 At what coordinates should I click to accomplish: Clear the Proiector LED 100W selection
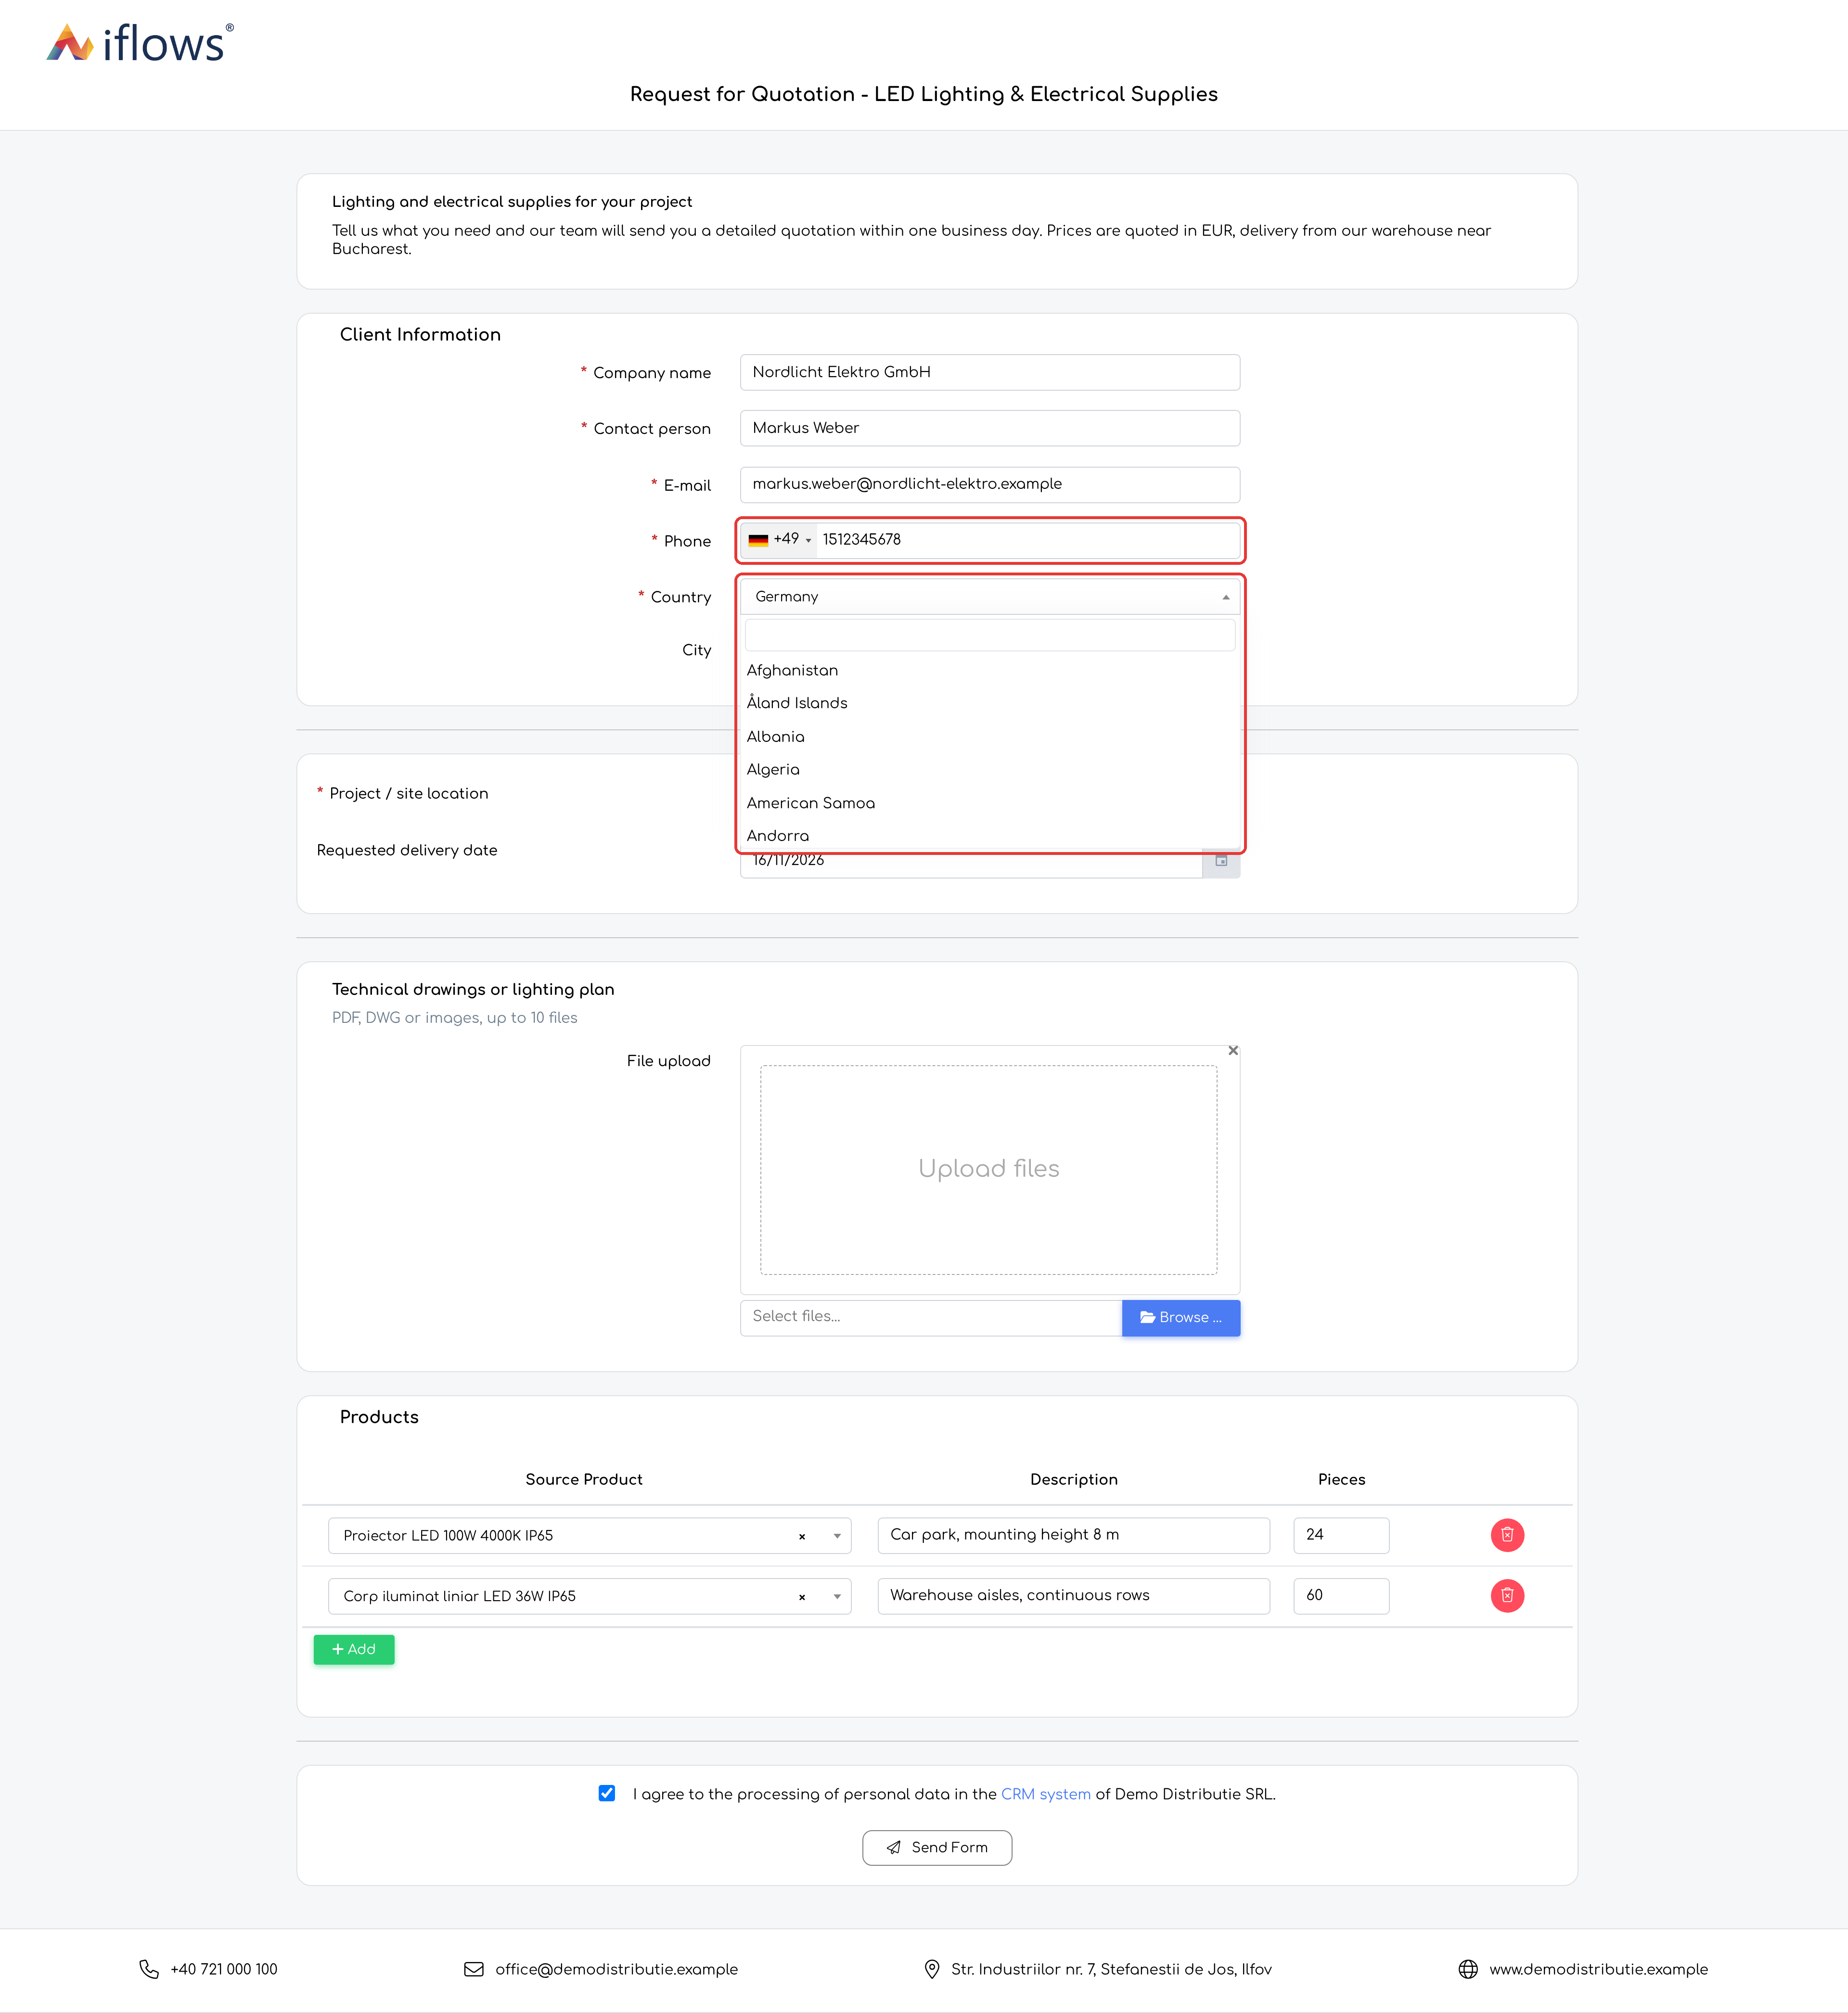pyautogui.click(x=802, y=1536)
